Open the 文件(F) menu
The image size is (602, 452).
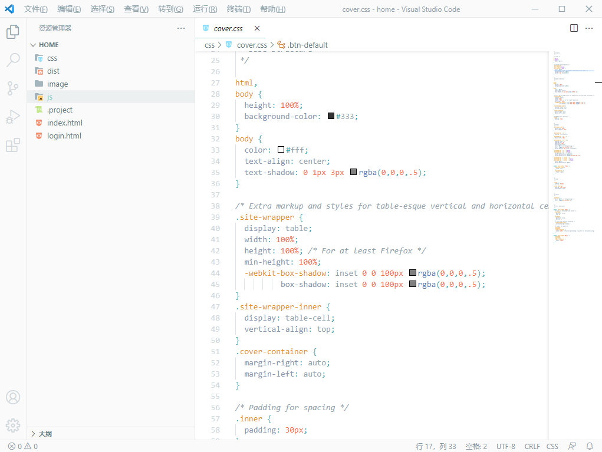pos(36,9)
